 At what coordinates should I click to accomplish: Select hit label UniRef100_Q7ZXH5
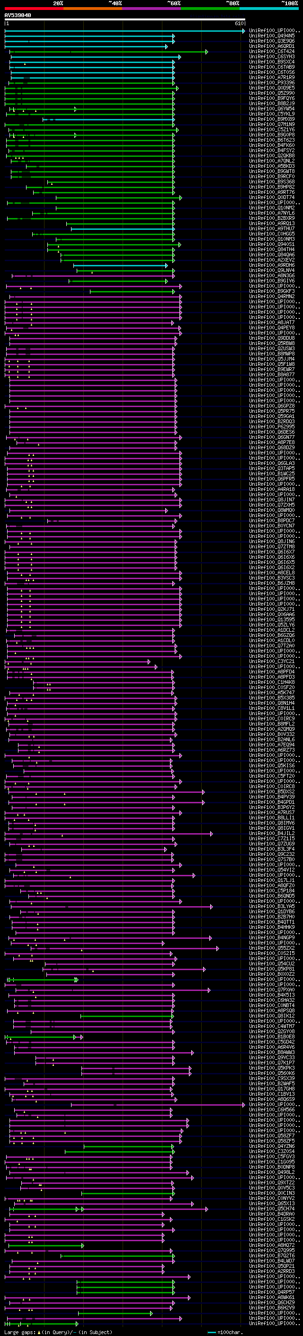(272, 505)
